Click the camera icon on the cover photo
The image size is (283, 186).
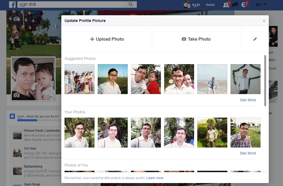[x=17, y=19]
